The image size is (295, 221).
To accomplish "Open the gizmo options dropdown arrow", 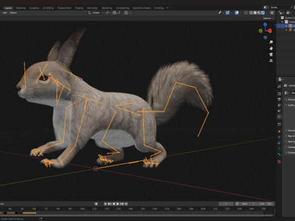I will point(232,13).
